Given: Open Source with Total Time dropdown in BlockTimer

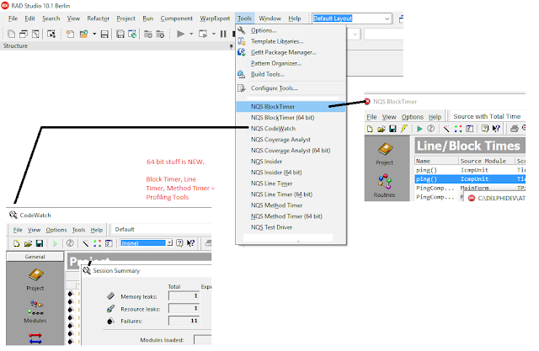Looking at the screenshot, I should point(487,117).
